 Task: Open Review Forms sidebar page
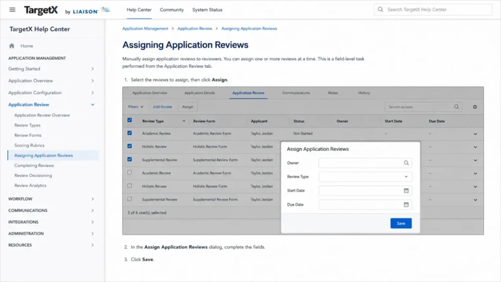[x=28, y=135]
